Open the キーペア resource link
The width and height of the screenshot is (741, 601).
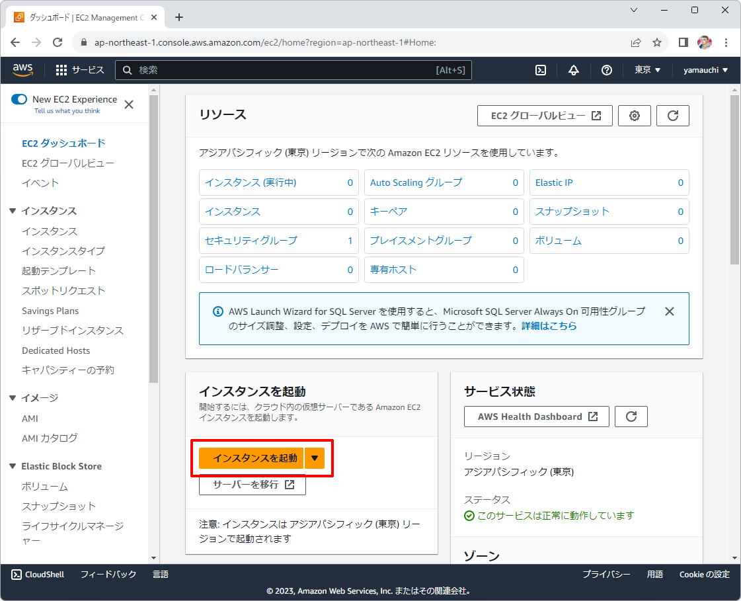click(x=389, y=212)
